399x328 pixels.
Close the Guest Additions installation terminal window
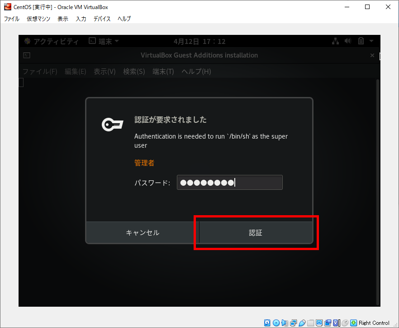[372, 55]
